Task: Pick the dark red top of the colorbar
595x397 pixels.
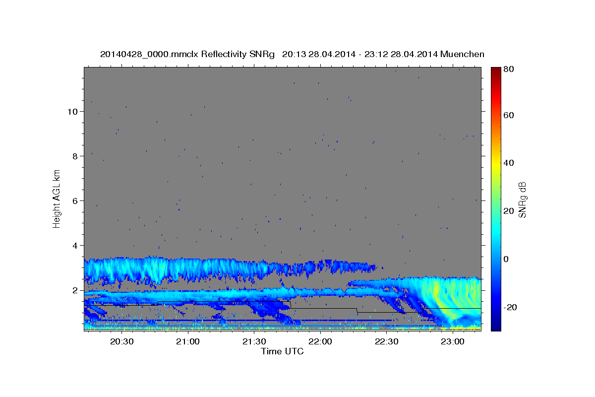Action: click(495, 72)
